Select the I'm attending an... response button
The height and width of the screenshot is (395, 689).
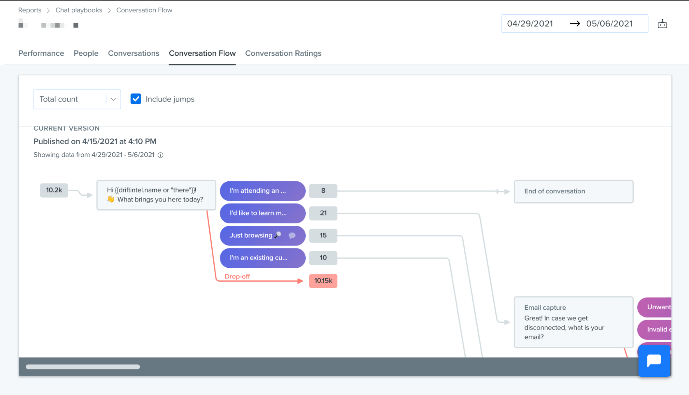pos(263,191)
